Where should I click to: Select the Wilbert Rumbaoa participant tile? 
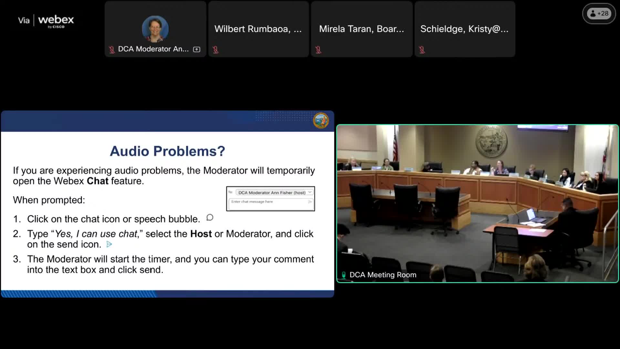click(258, 29)
